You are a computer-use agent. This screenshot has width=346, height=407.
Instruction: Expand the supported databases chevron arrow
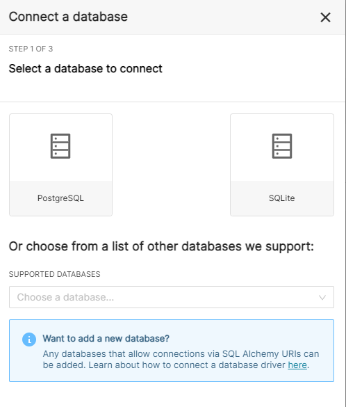[322, 298]
